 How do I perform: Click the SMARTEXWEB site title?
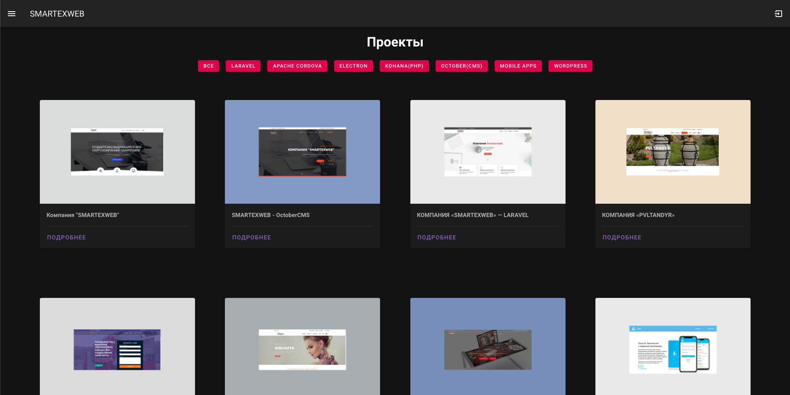(x=57, y=14)
